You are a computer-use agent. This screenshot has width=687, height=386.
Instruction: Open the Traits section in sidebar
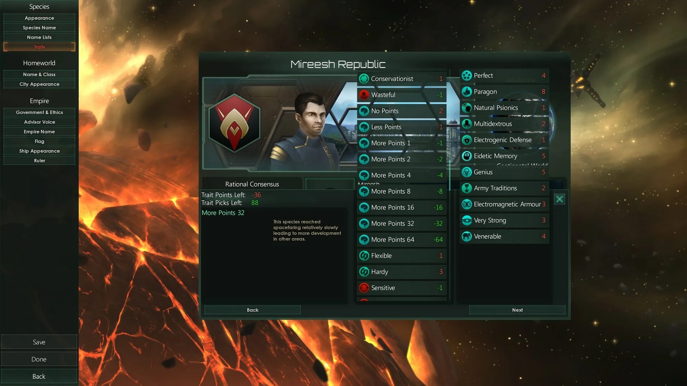[39, 47]
